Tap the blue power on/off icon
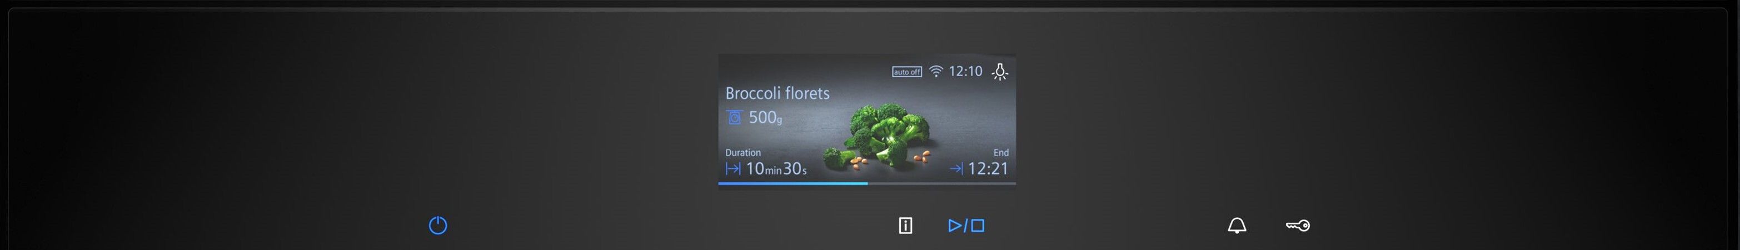Image resolution: width=1740 pixels, height=250 pixels. tap(438, 225)
